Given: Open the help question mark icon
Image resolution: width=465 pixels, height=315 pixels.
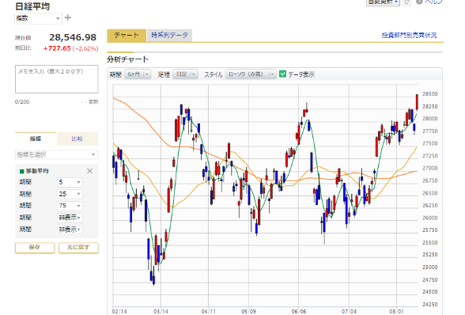Looking at the screenshot, I should click(419, 2).
